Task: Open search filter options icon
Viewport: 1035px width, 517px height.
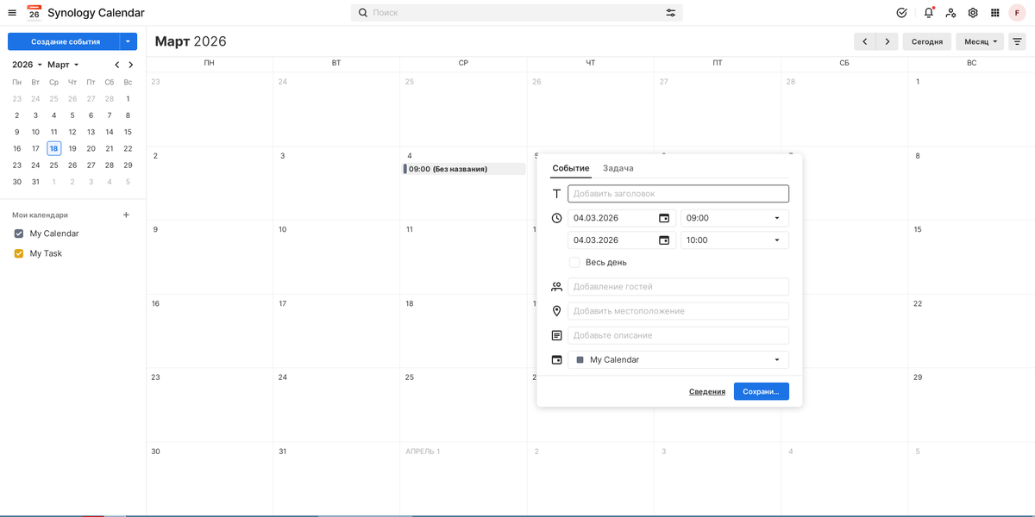Action: (x=670, y=13)
